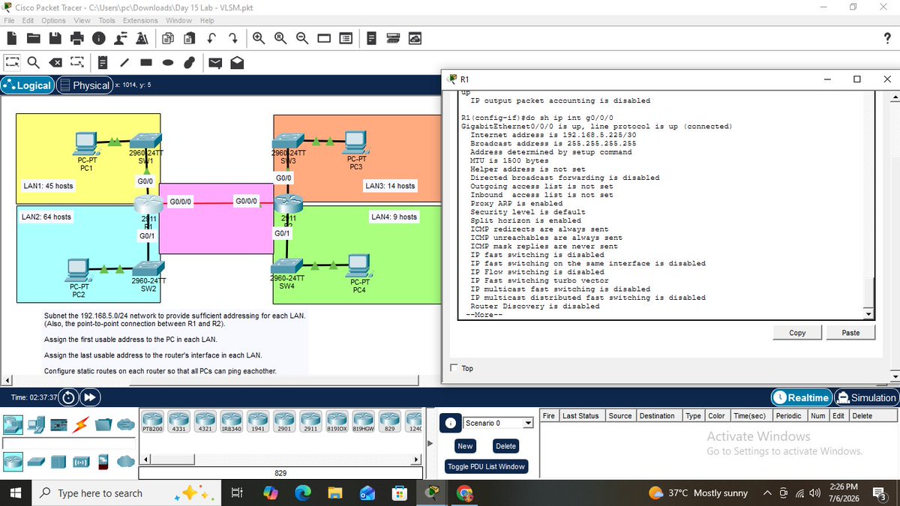Open the Options menu
900x506 pixels.
[x=54, y=20]
